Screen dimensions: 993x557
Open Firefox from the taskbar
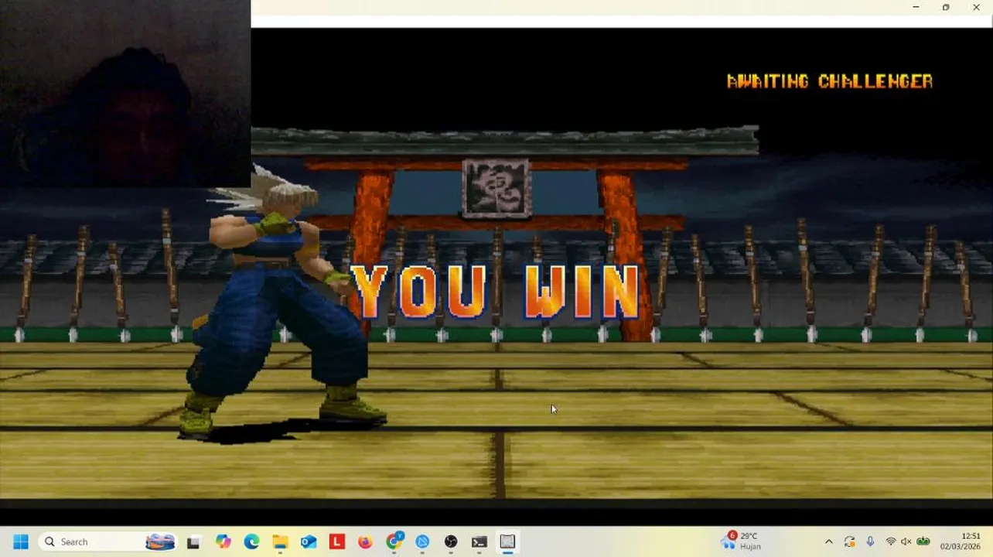[x=365, y=542]
